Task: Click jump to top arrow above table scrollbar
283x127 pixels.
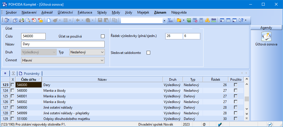Action: pos(247,79)
